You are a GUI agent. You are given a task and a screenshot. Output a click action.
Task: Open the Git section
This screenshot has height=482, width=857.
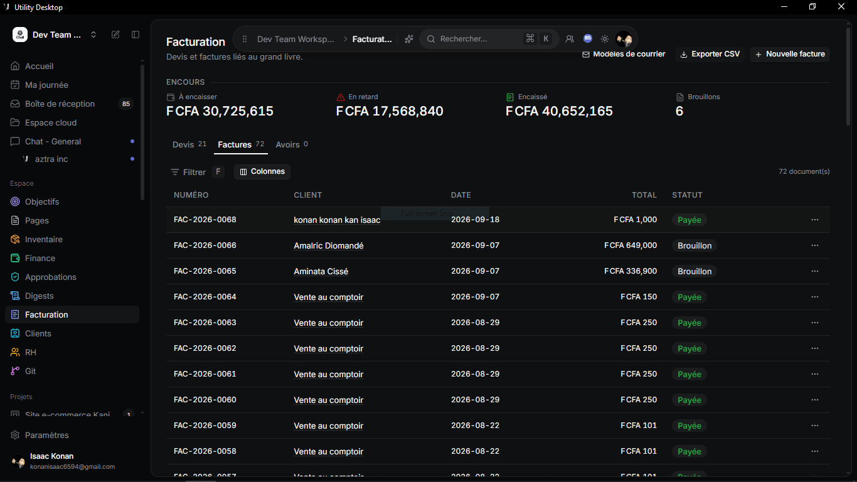pyautogui.click(x=72, y=371)
